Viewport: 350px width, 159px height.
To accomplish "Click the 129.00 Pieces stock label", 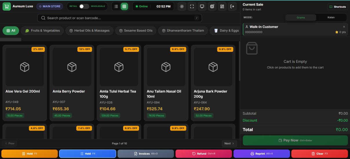I will [x=110, y=116].
